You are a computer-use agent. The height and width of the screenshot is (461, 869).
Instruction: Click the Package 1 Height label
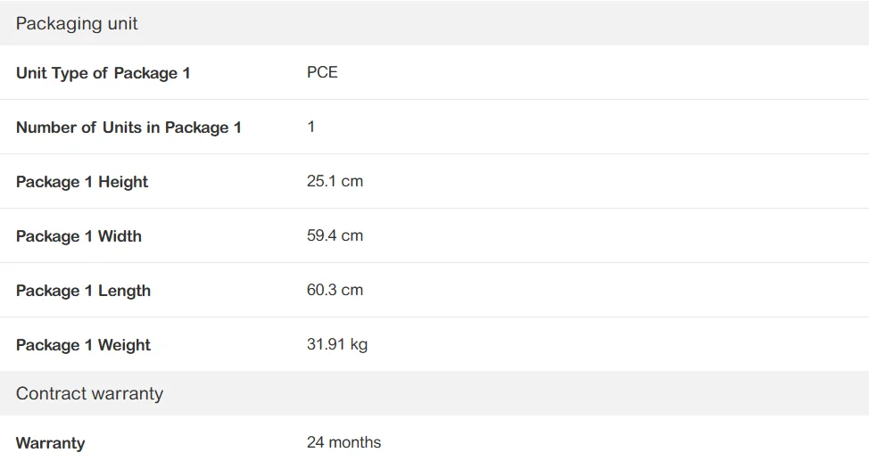click(82, 182)
